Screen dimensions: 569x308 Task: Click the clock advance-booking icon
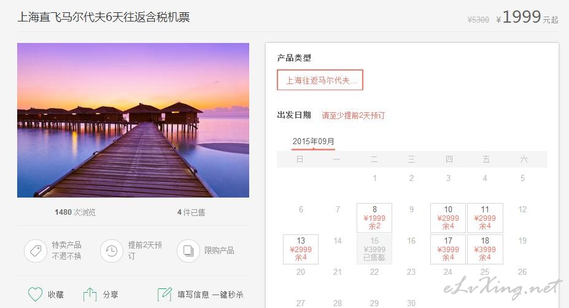(x=112, y=250)
